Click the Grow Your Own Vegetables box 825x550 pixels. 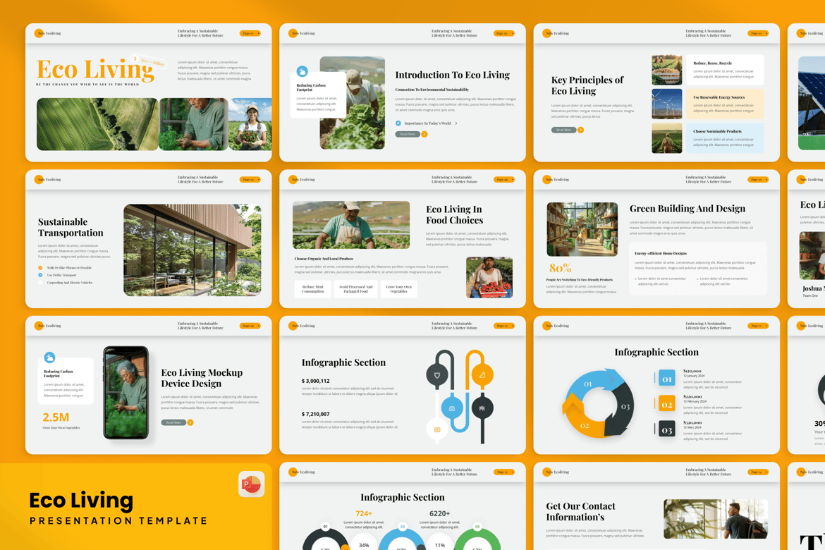[399, 289]
